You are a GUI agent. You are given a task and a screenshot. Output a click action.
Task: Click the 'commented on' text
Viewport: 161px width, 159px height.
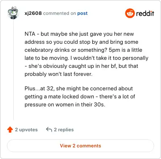point(60,13)
